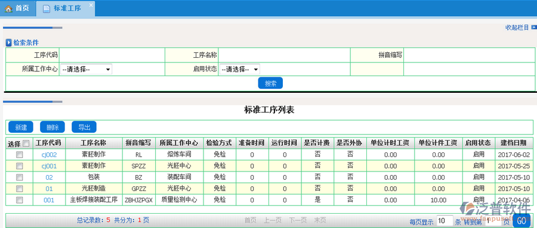
Task: Toggle the select-all checkbox in 选择 header
Action: click(x=26, y=143)
